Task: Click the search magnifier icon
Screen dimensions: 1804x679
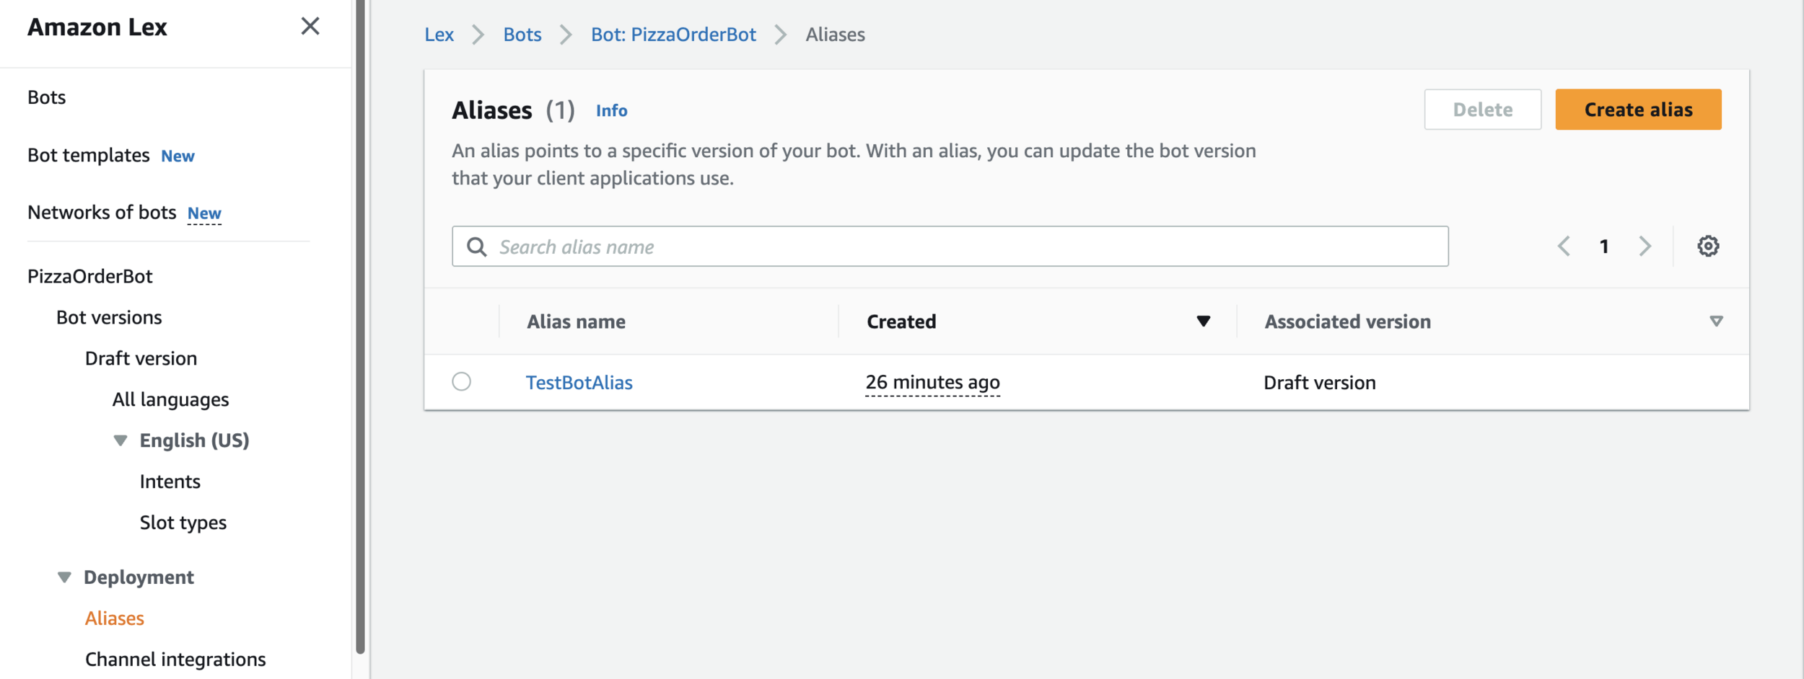Action: pos(476,247)
